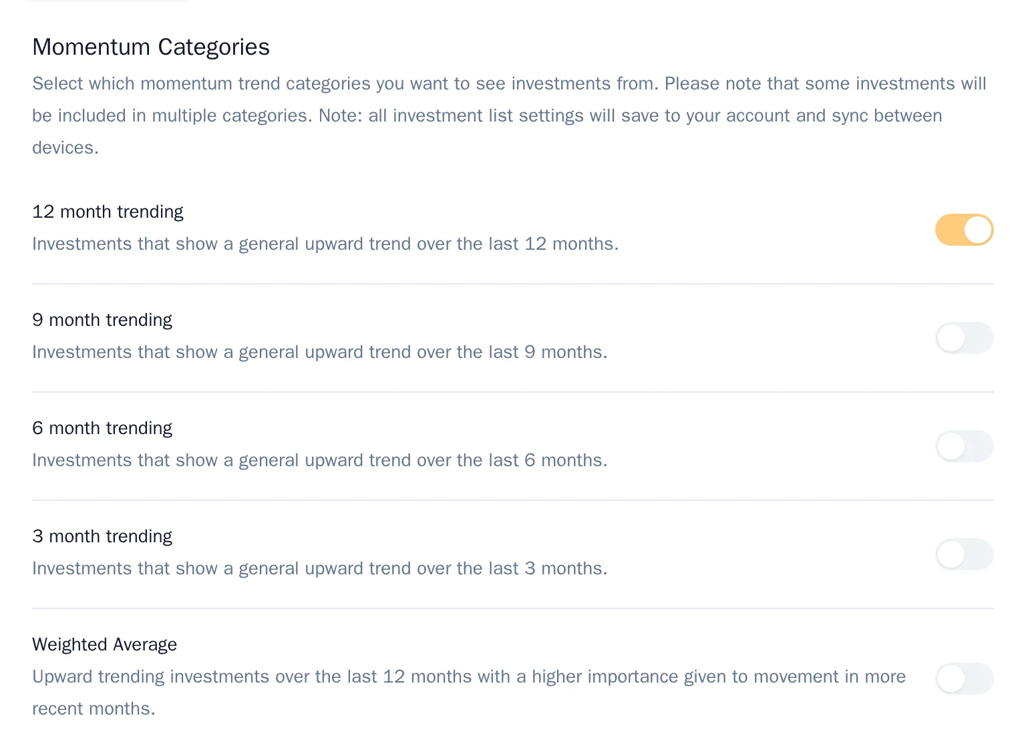
Task: Click the 9 month trending label
Action: 102,320
